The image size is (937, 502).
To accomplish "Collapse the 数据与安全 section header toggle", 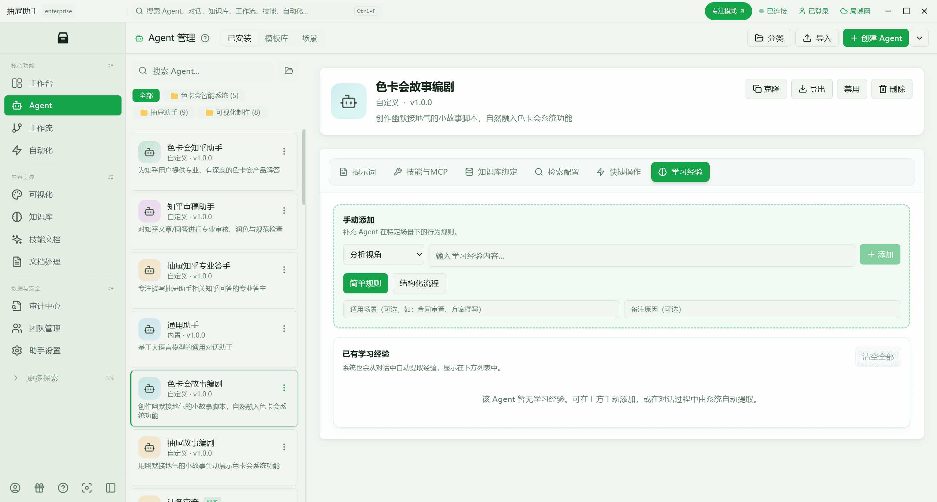I will coord(111,288).
